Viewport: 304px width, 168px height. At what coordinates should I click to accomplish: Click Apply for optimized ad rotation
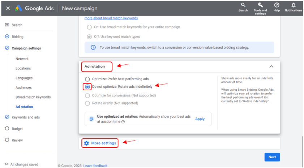tap(200, 119)
